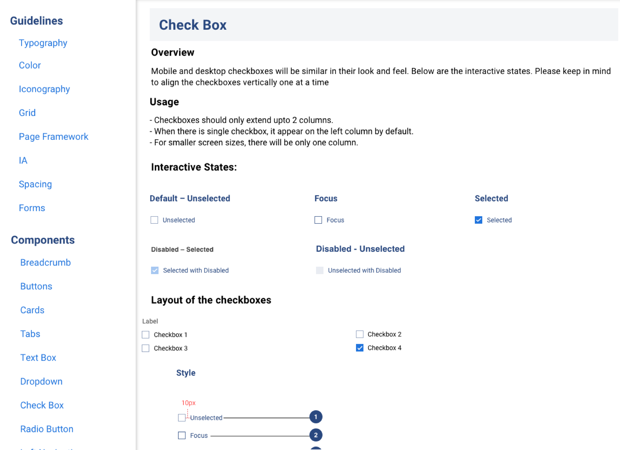This screenshot has height=450, width=620.
Task: Tick the Unselected checkbox under Default
Action: point(155,220)
